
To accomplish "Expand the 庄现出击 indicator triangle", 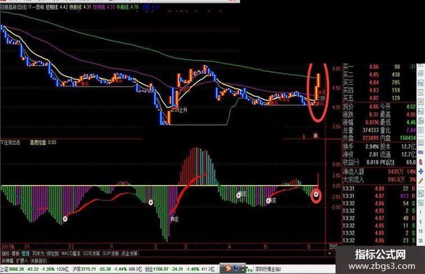I will pyautogui.click(x=2, y=143).
